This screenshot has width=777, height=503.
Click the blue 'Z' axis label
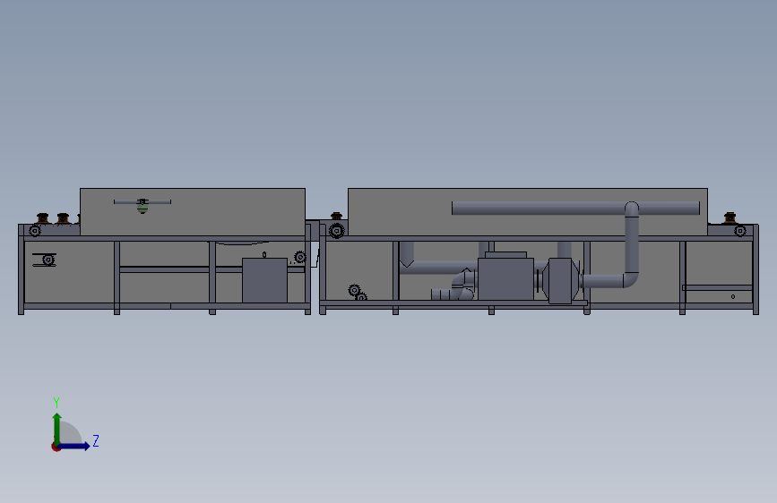click(x=96, y=440)
